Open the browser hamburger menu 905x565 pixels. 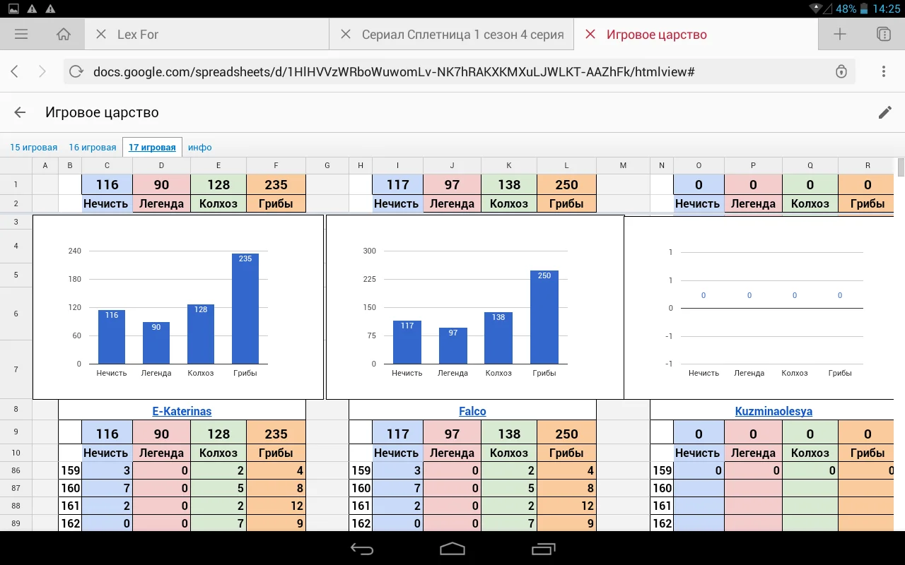pyautogui.click(x=21, y=34)
